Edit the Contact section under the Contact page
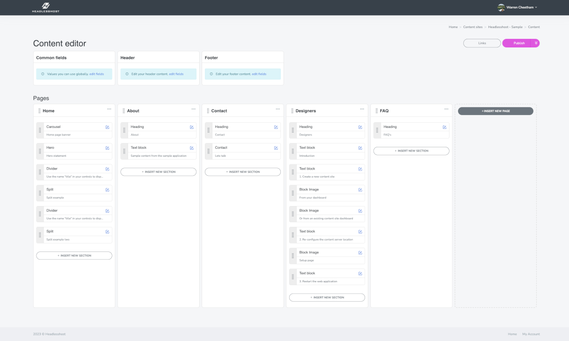This screenshot has height=341, width=569. pyautogui.click(x=276, y=147)
